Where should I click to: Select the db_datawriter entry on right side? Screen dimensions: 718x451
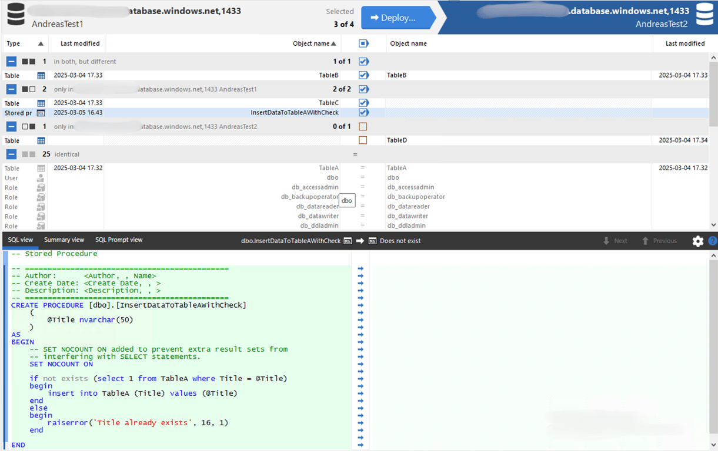[x=409, y=216]
